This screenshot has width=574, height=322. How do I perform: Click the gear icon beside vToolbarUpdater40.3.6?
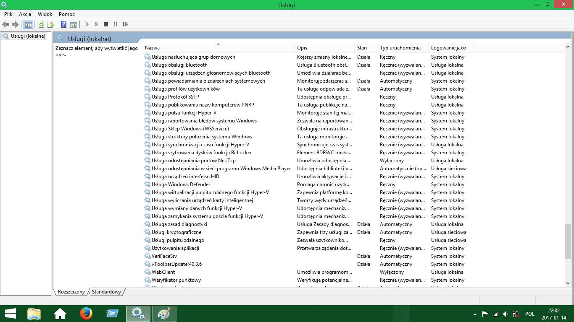[x=147, y=264]
